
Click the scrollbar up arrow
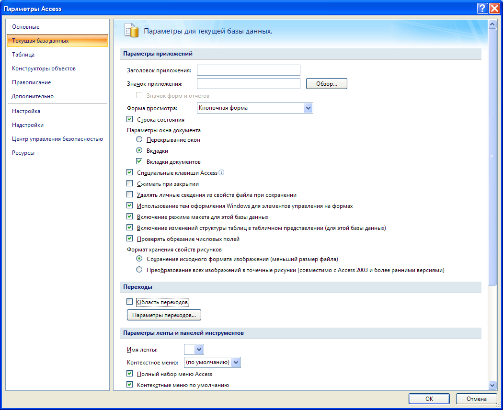pyautogui.click(x=492, y=24)
